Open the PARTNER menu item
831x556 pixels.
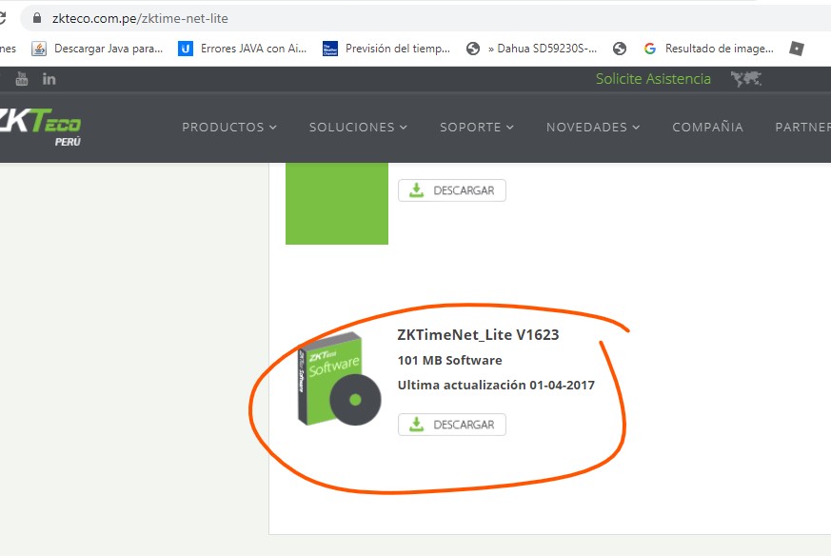(802, 128)
